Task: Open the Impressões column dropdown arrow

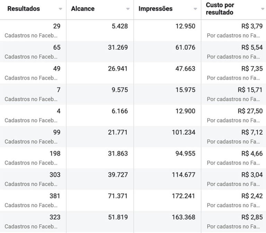Action: (195, 9)
